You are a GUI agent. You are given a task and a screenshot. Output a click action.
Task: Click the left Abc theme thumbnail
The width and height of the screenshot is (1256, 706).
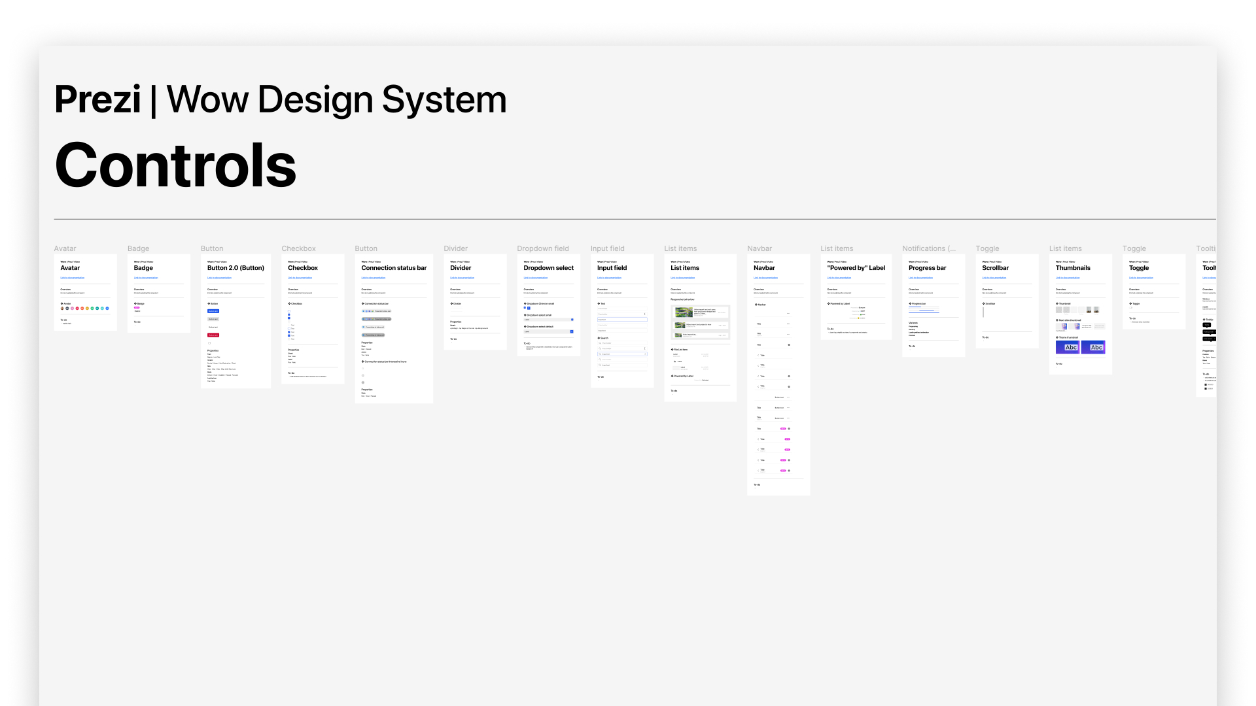pyautogui.click(x=1067, y=347)
